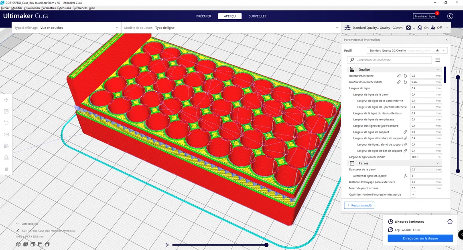Screen dimensions: 463x250
Task: Click link icon for Largeur de ligne de support
Action: [x=405, y=132]
